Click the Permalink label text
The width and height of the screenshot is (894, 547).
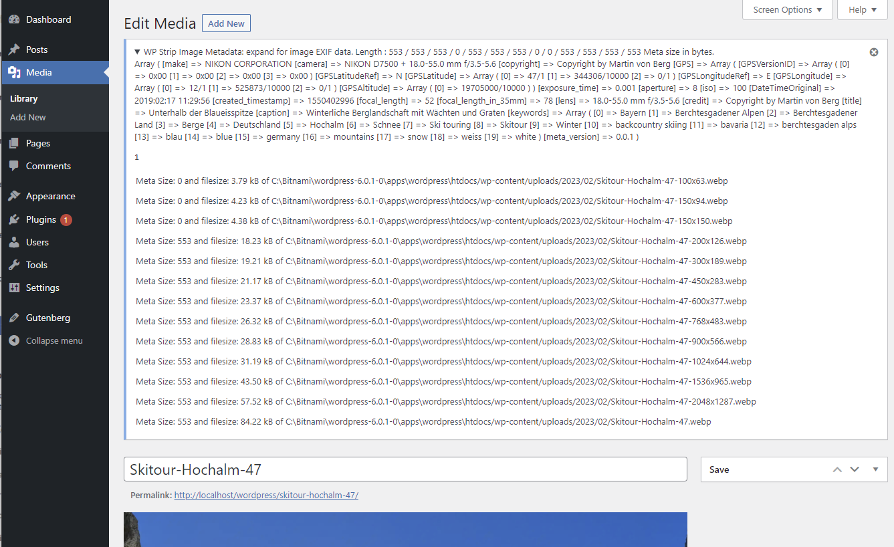[x=151, y=496]
